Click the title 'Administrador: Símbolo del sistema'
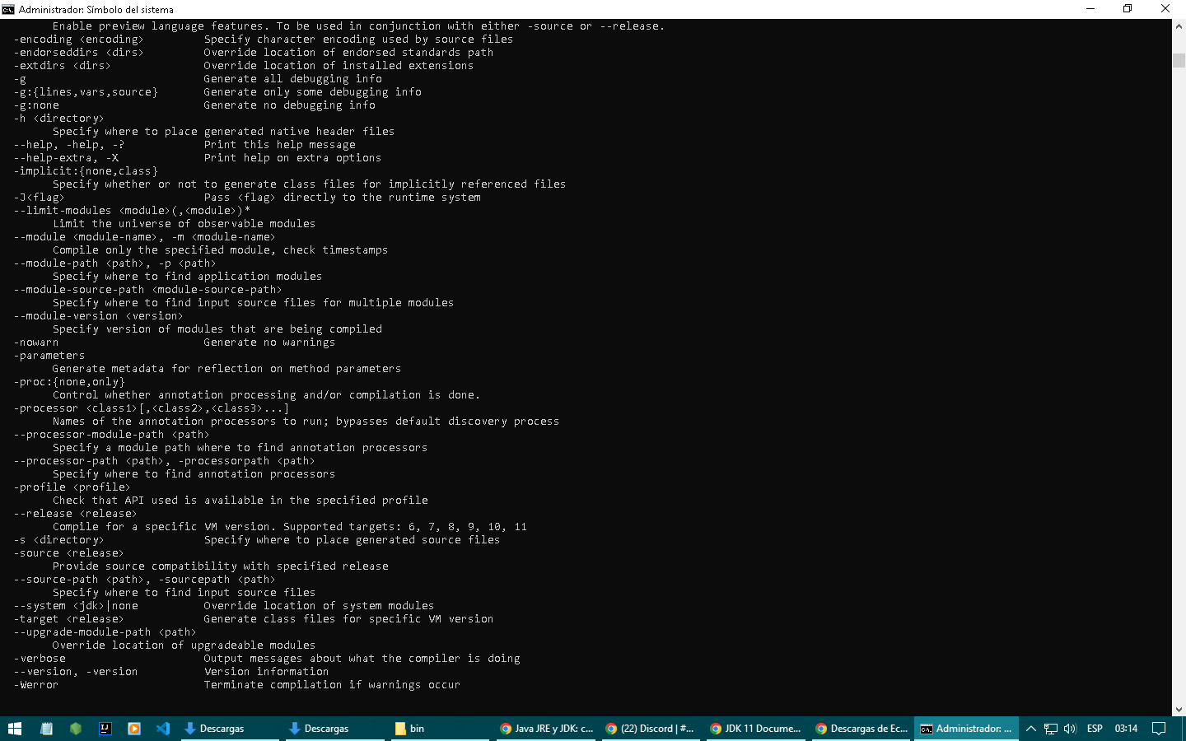1186x741 pixels. (x=96, y=10)
